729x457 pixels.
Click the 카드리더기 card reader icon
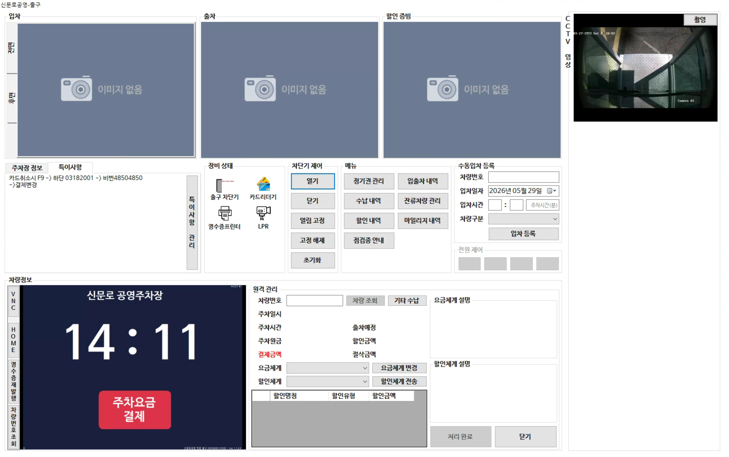[263, 184]
